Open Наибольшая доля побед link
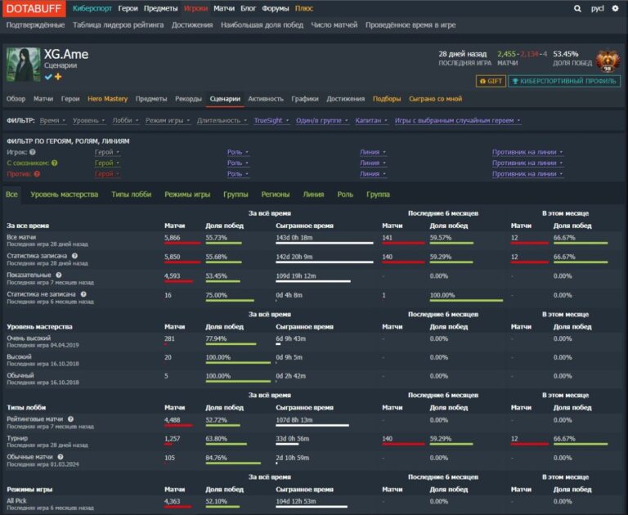 [x=262, y=25]
